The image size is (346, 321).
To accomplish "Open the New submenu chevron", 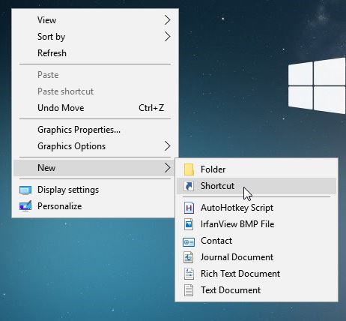I will click(x=167, y=168).
